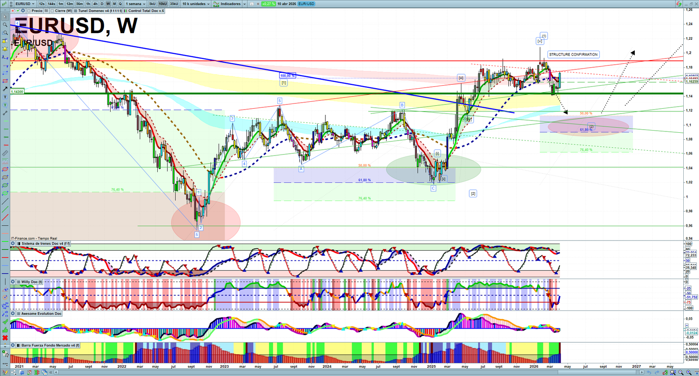Screen dimensions: 699x376
Task: Click the list icon next to Precio
Action: point(46,11)
